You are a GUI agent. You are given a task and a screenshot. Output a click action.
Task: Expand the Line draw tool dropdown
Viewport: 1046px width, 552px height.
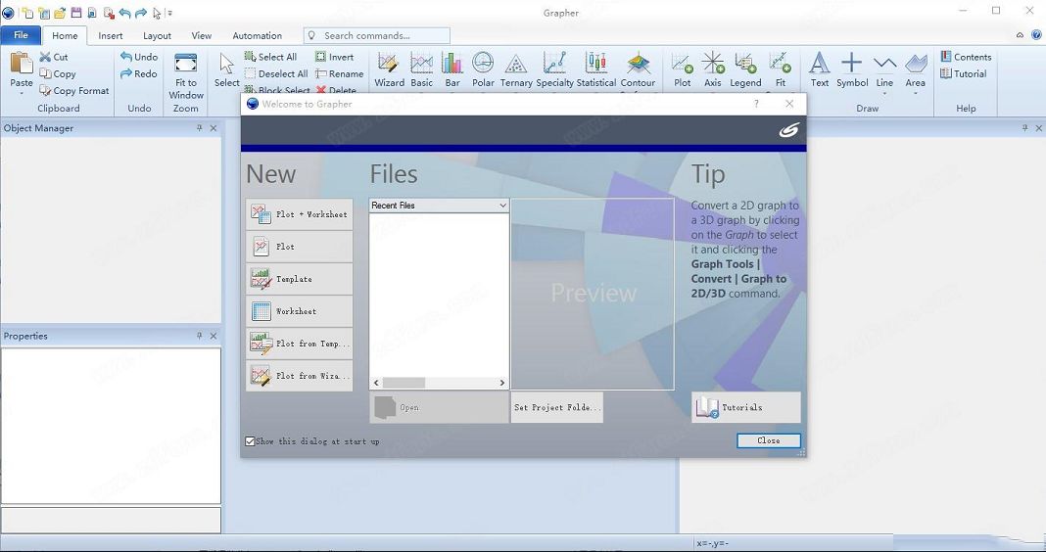(884, 94)
